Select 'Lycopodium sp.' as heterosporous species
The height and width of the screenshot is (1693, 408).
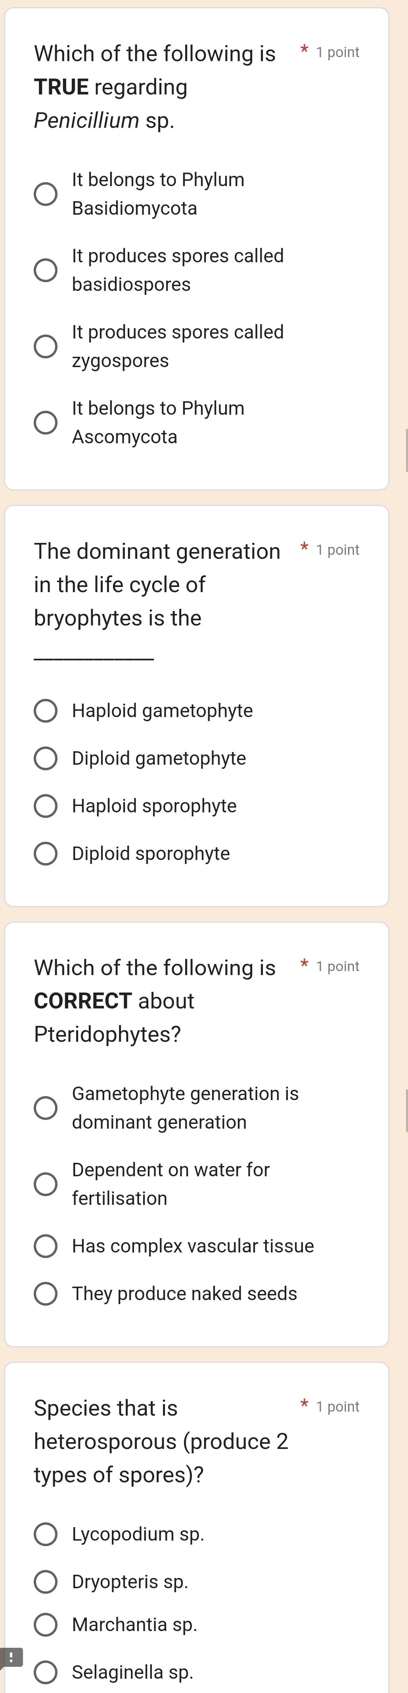[x=45, y=1535]
